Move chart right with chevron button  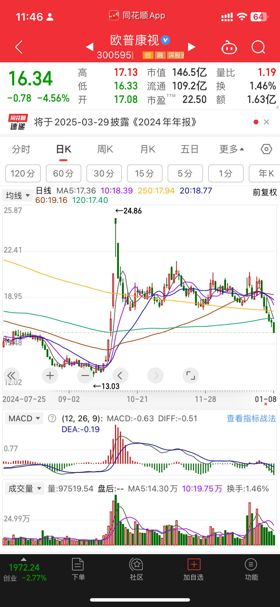click(x=156, y=375)
